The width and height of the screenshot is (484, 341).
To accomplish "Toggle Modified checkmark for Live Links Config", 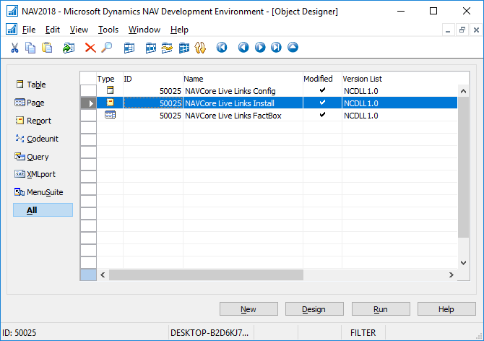I will point(322,90).
